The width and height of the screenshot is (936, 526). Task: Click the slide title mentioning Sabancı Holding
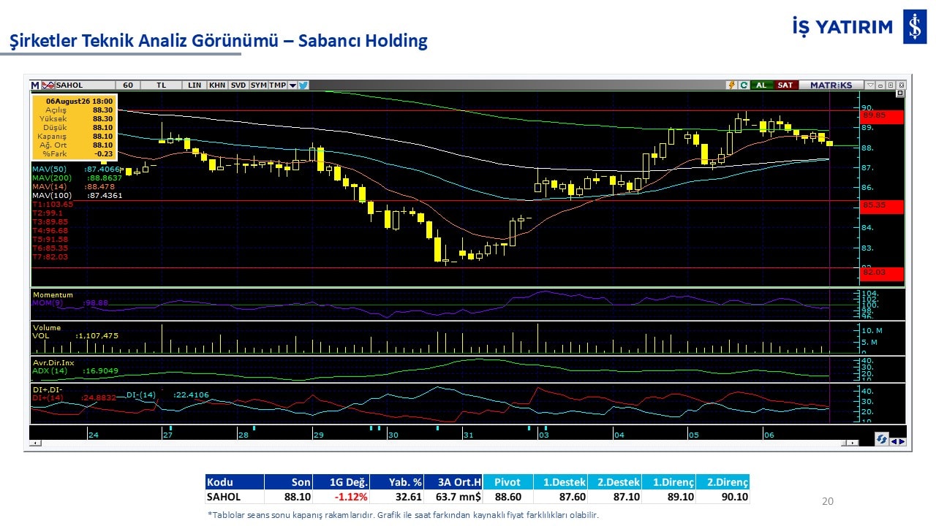click(x=218, y=41)
